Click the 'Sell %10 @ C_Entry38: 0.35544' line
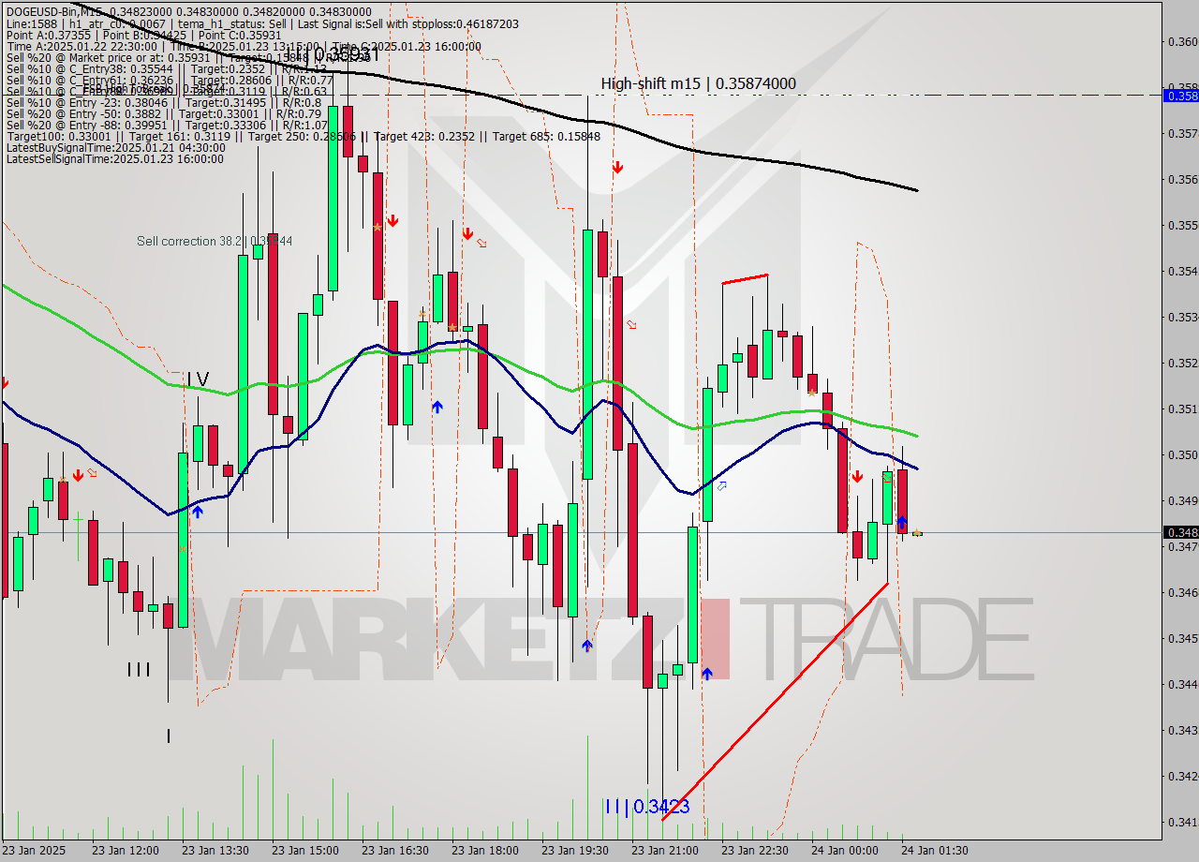This screenshot has width=1199, height=862. (x=166, y=68)
